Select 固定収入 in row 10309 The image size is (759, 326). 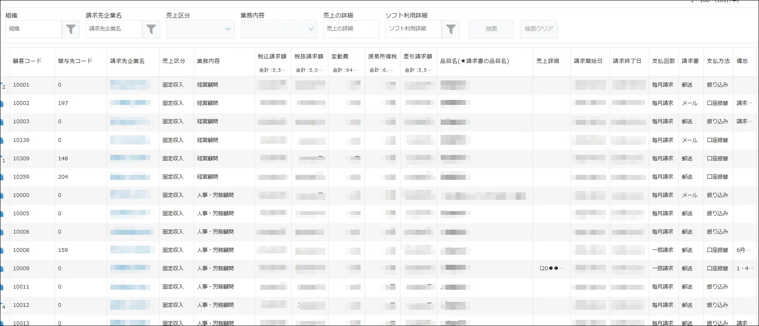tap(173, 159)
